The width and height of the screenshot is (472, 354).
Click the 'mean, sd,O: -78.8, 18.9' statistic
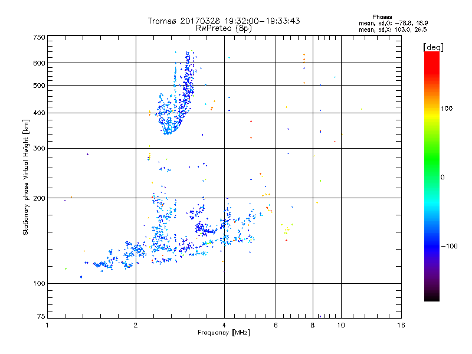point(393,23)
